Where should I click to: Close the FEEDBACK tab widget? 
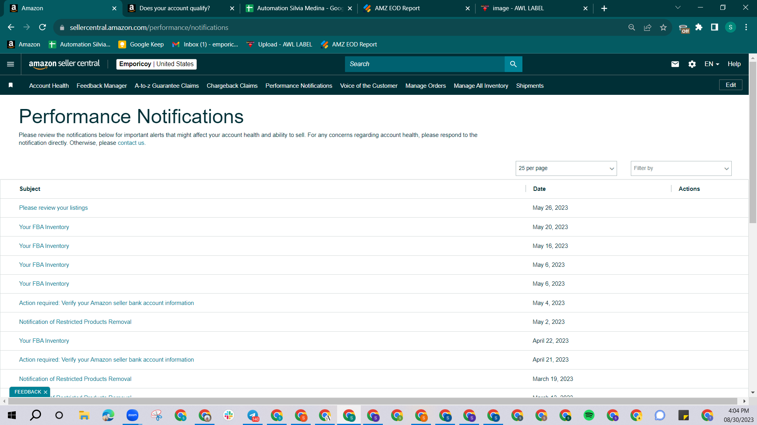pos(45,392)
